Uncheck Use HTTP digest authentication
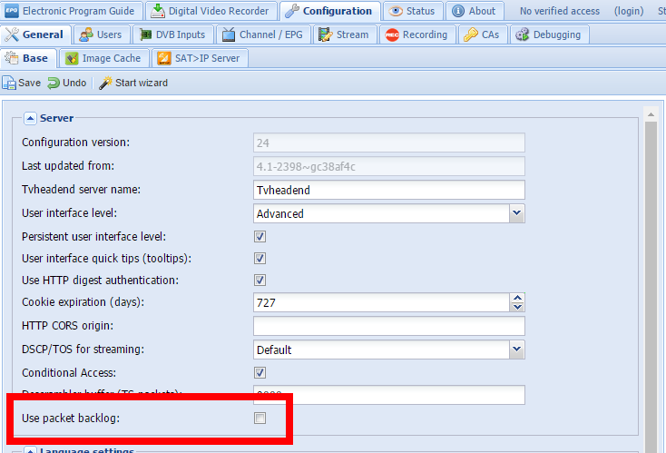This screenshot has height=453, width=666. click(x=260, y=281)
